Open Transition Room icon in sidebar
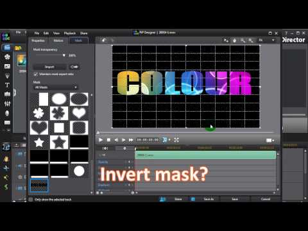The image size is (308, 231). (x=7, y=94)
